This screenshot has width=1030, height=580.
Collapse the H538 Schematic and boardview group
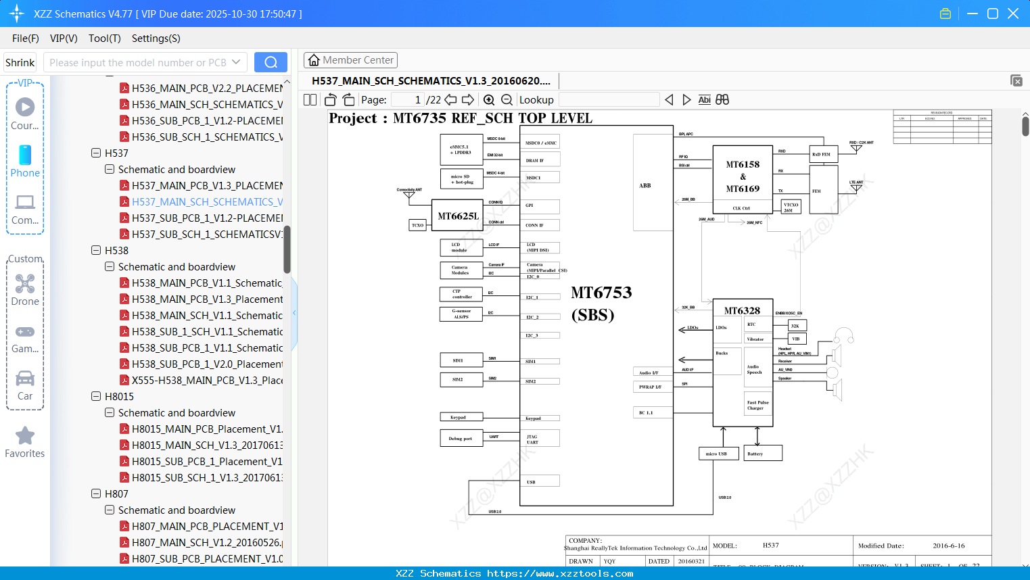click(x=109, y=266)
